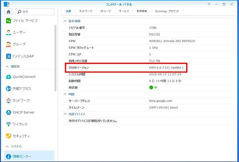Image resolution: width=239 pixels, height=162 pixels.
Task: Click system time 2016-04-15 11:07:29
Action: coord(165,74)
